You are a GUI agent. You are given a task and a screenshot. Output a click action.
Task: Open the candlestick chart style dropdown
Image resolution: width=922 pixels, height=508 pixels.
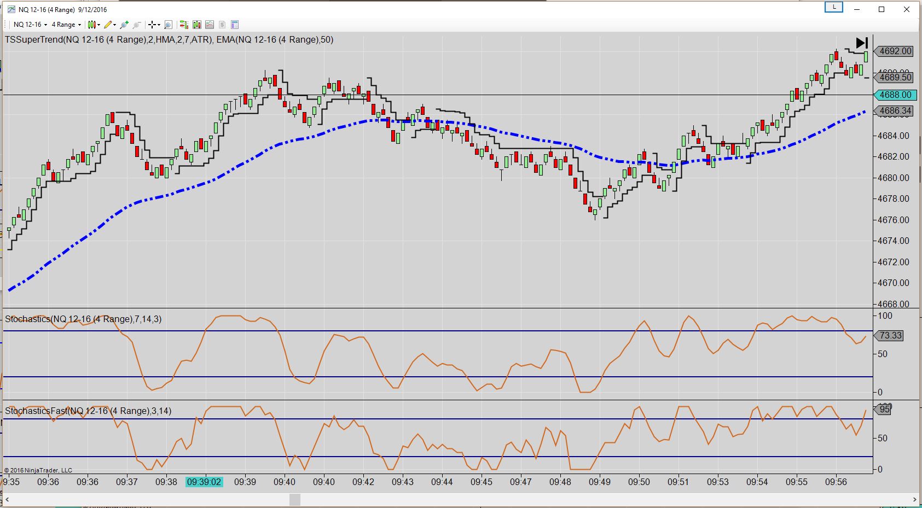(x=94, y=25)
